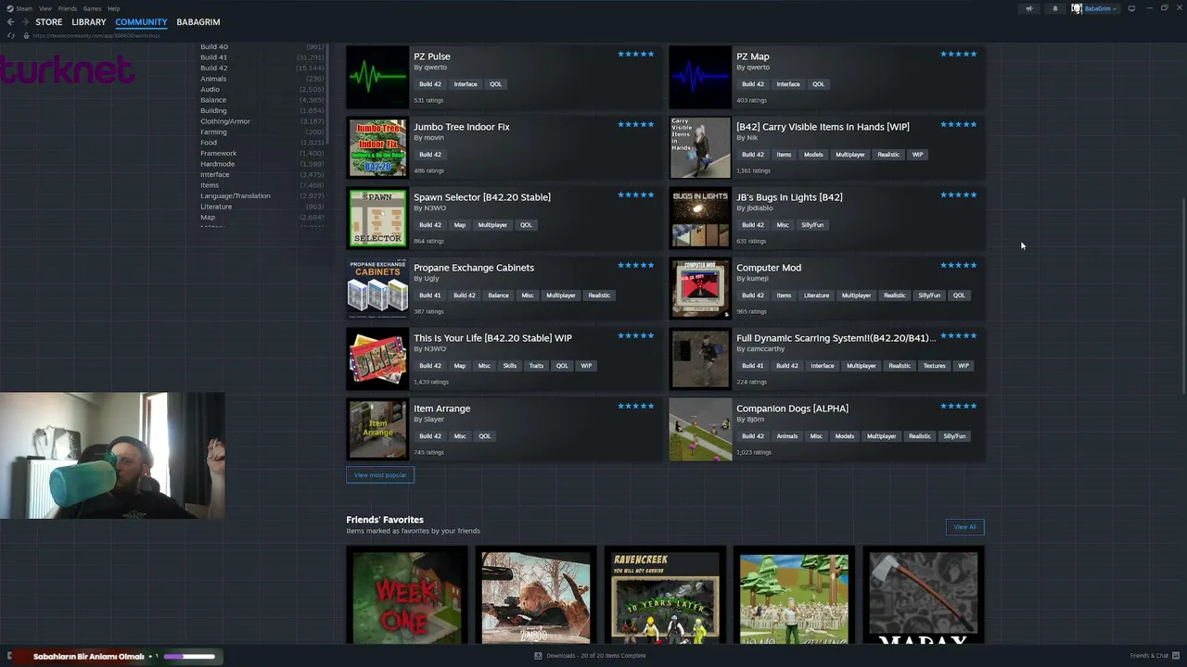Screen dimensions: 1187x667
Task: Filter by Build 42 in the tag list
Action: click(x=214, y=68)
